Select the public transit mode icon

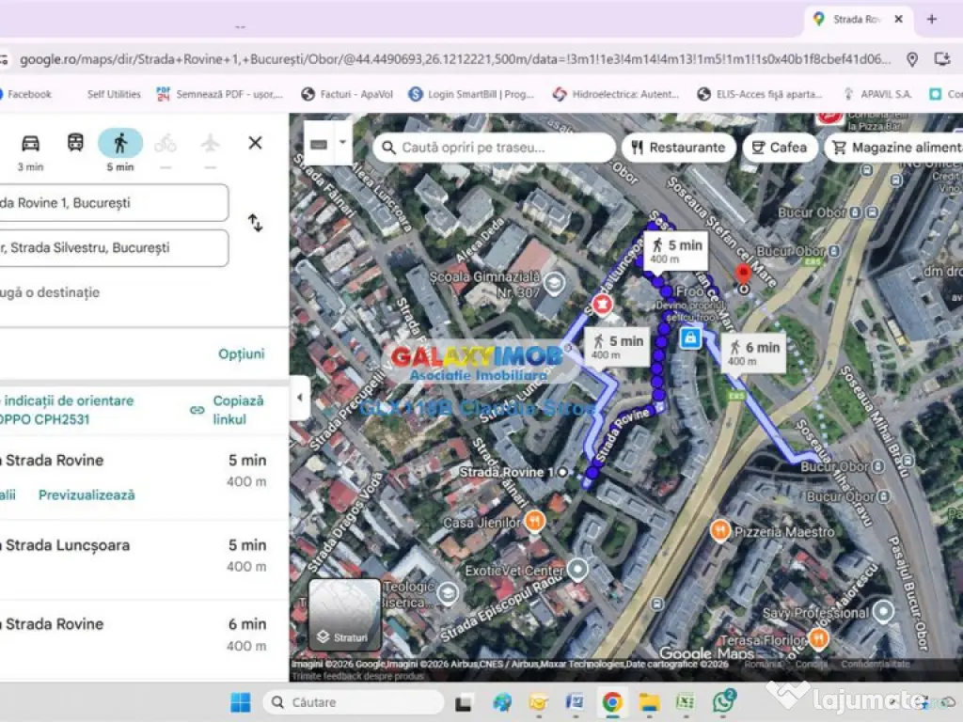click(75, 143)
